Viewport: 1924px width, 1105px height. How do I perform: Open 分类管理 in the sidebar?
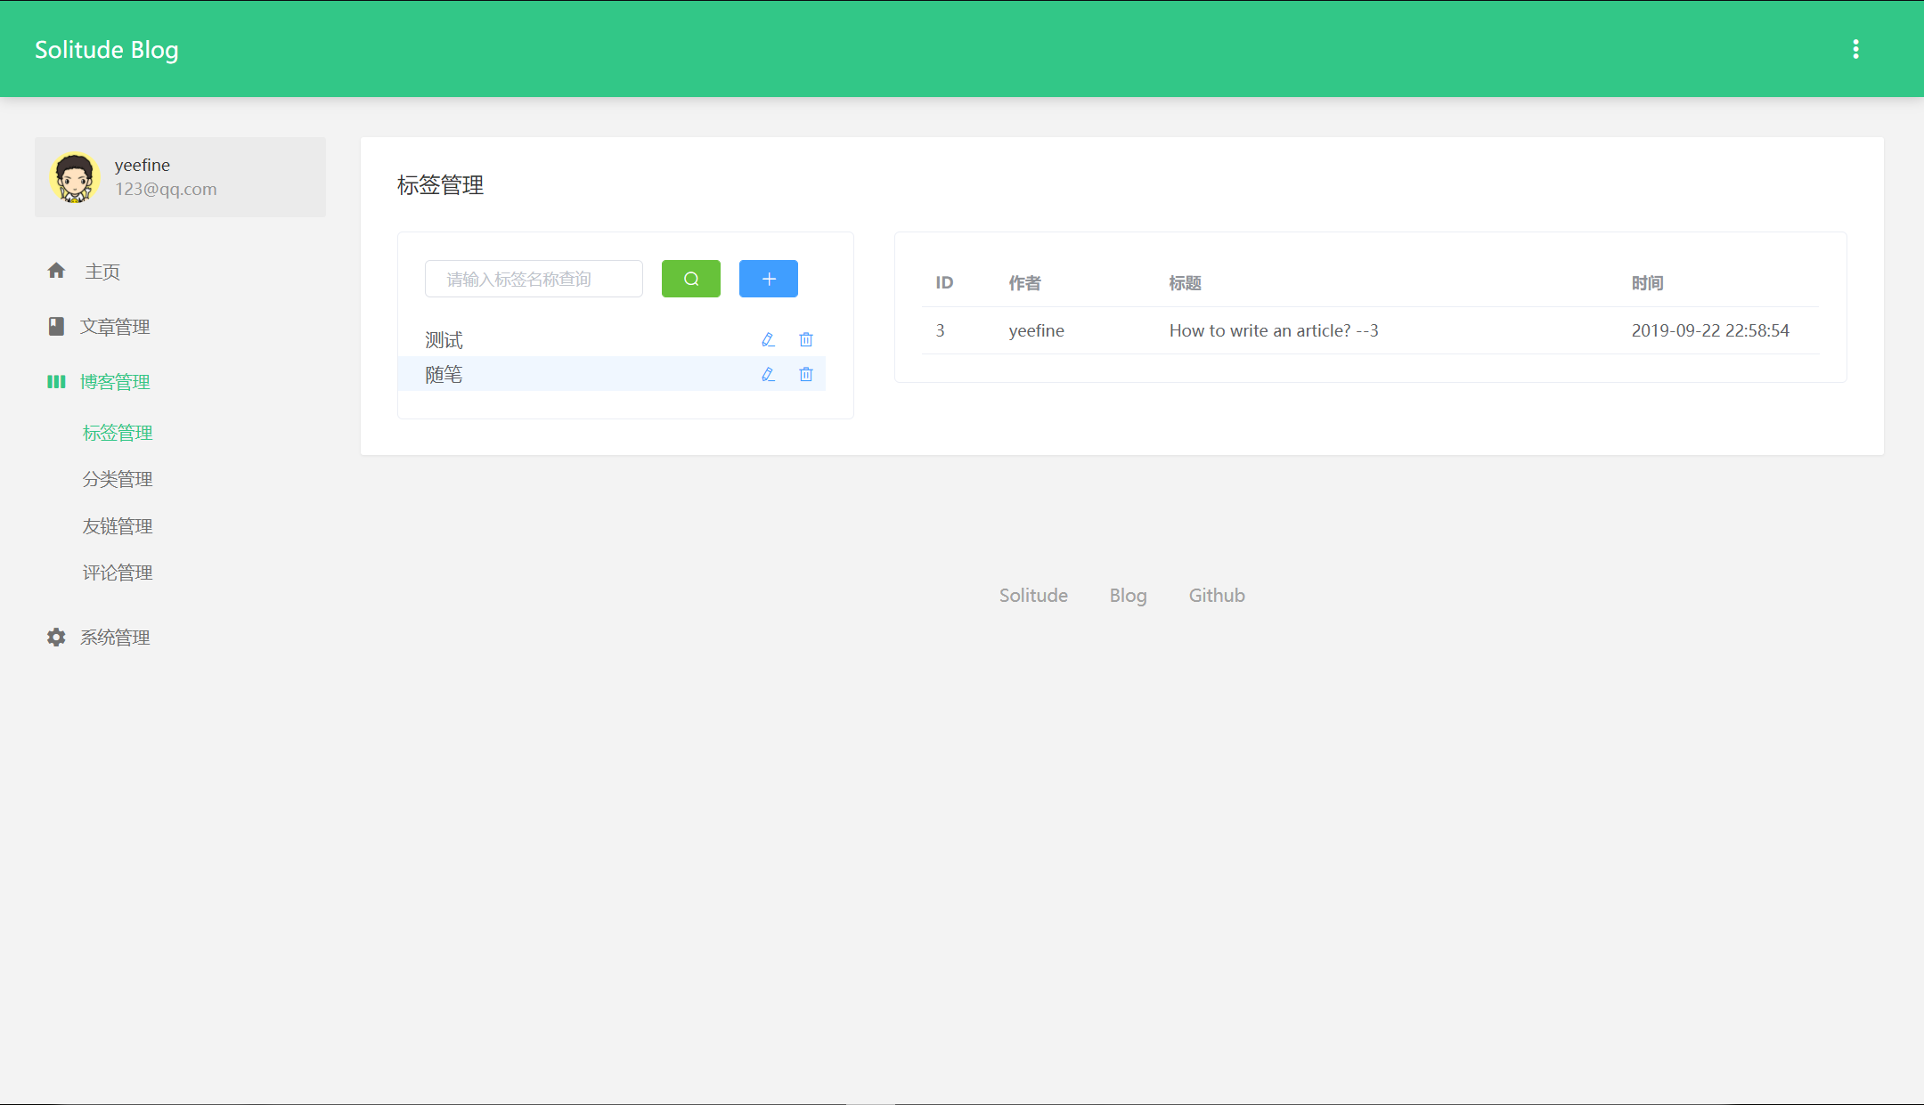pyautogui.click(x=117, y=479)
